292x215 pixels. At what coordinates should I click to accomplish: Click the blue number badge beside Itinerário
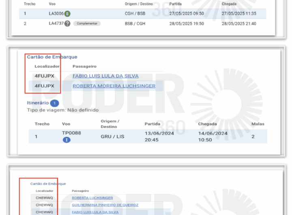click(x=55, y=103)
